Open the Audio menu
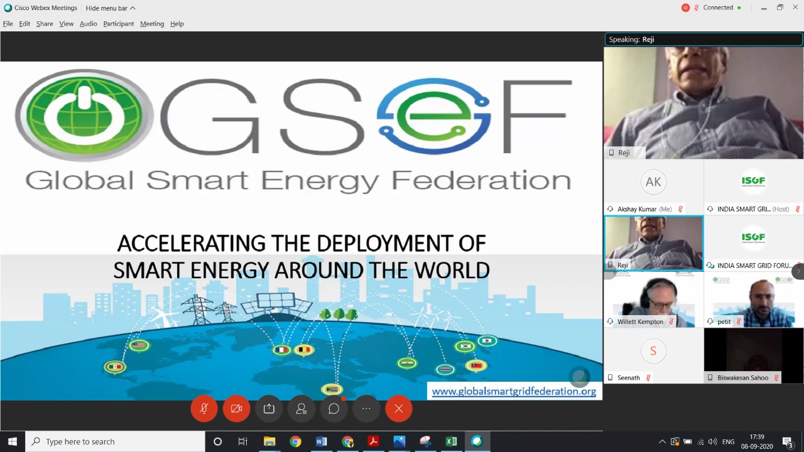Screen dimensions: 804x452 (89, 24)
